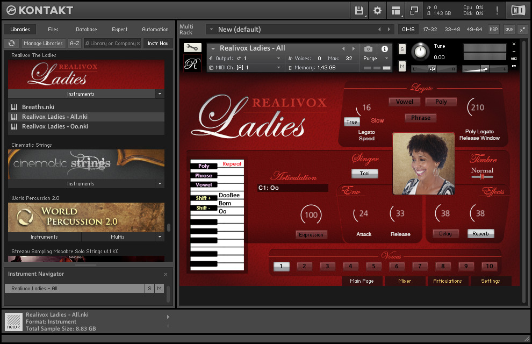532x344 pixels.
Task: Open World Percussion Multis
Action: (x=118, y=237)
